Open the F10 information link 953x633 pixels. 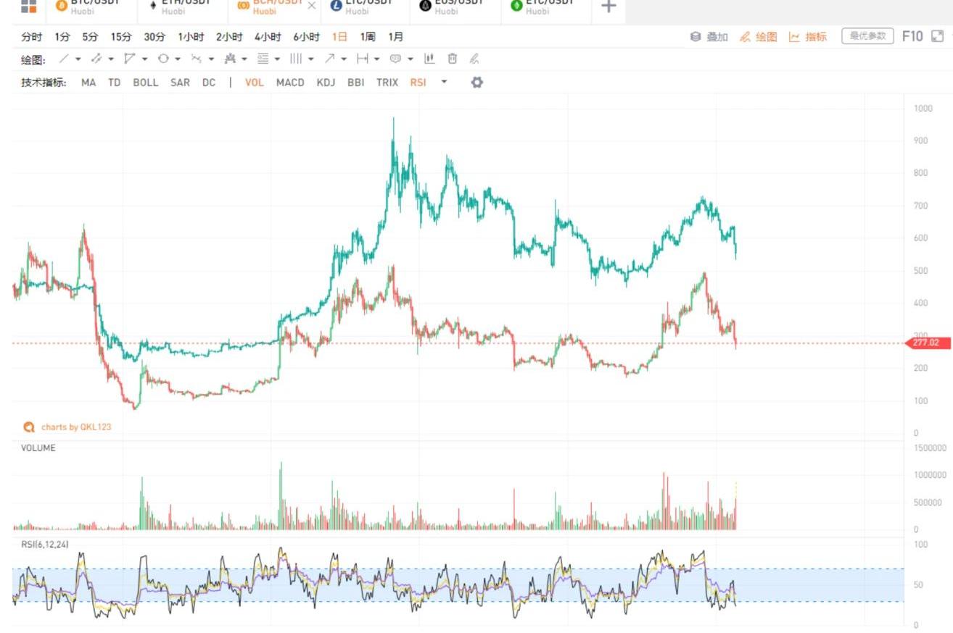pos(912,36)
